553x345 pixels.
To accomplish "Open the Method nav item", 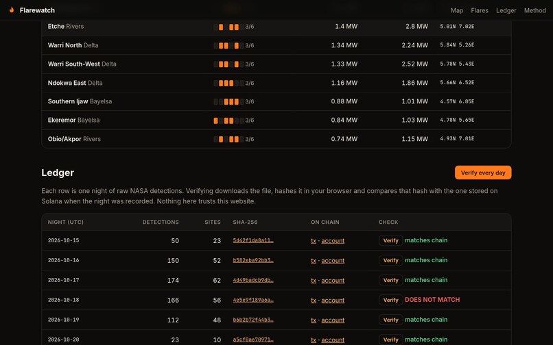I will tap(534, 10).
